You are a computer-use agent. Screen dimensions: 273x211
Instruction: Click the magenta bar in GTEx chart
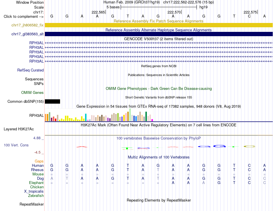pos(152,120)
